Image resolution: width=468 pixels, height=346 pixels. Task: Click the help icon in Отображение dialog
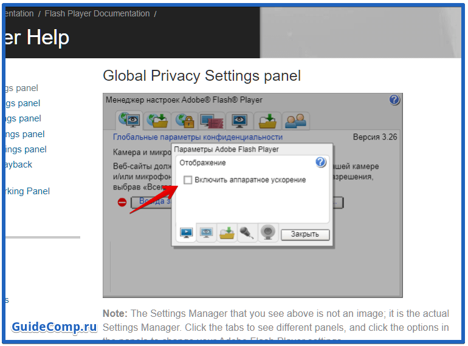point(320,163)
